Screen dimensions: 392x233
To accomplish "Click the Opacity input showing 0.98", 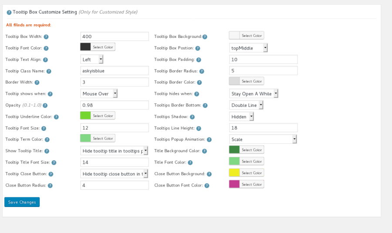I will pos(115,105).
